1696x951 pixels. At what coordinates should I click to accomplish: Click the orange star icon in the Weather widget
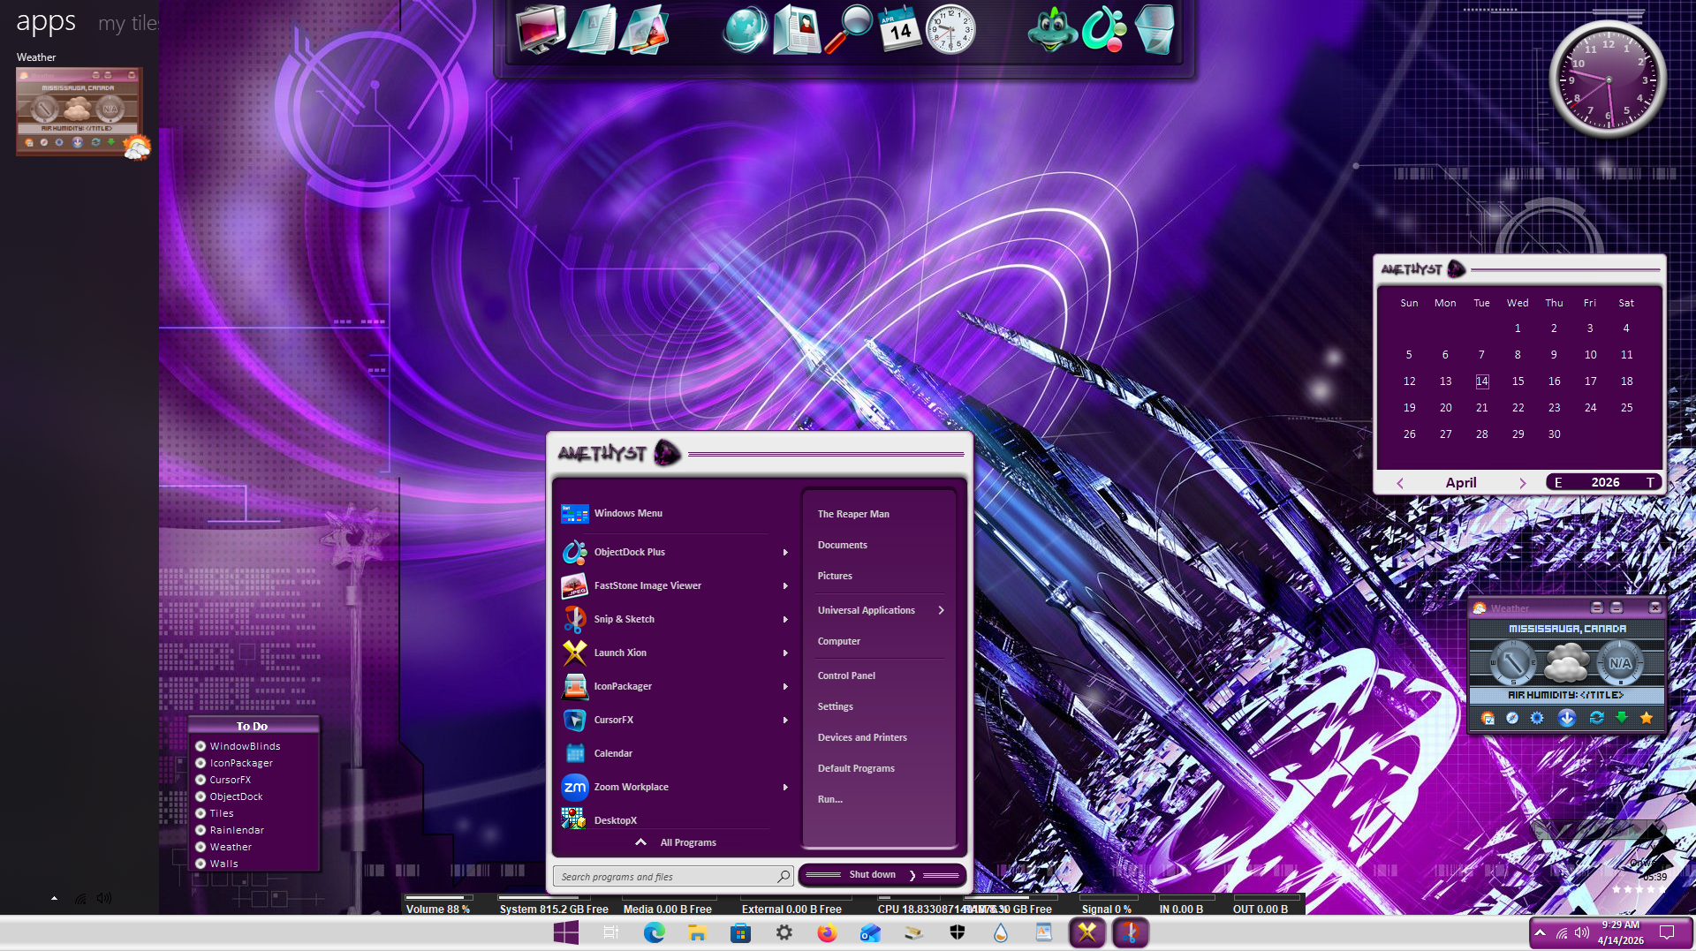coord(1647,718)
